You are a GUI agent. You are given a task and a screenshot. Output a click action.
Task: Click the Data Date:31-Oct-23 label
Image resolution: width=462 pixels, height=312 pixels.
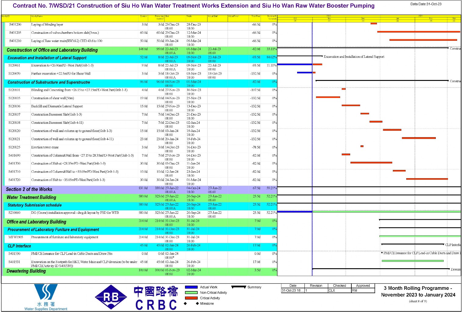click(x=426, y=4)
